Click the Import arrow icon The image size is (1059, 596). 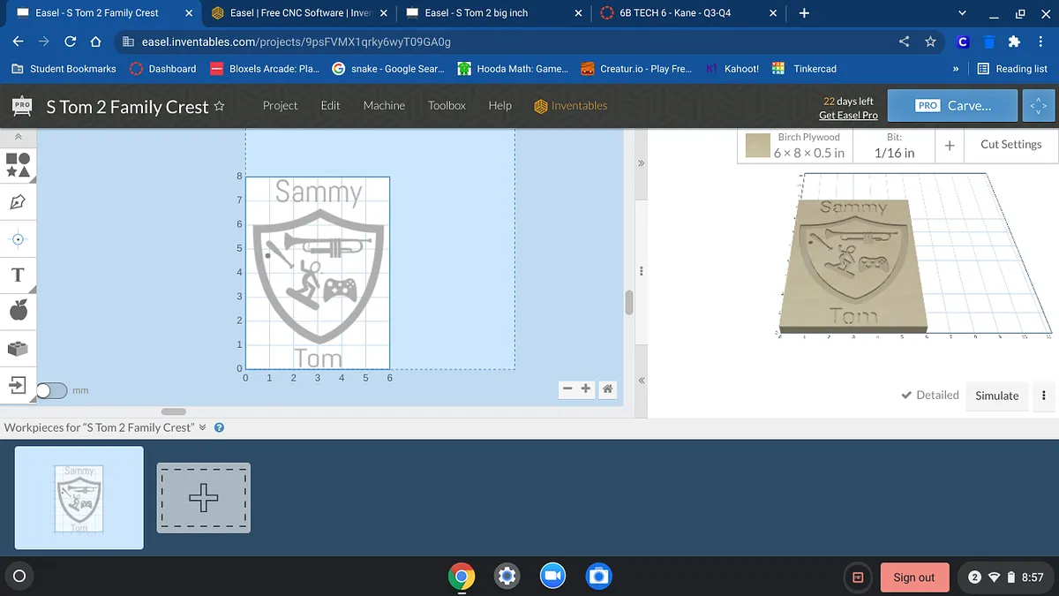point(18,385)
